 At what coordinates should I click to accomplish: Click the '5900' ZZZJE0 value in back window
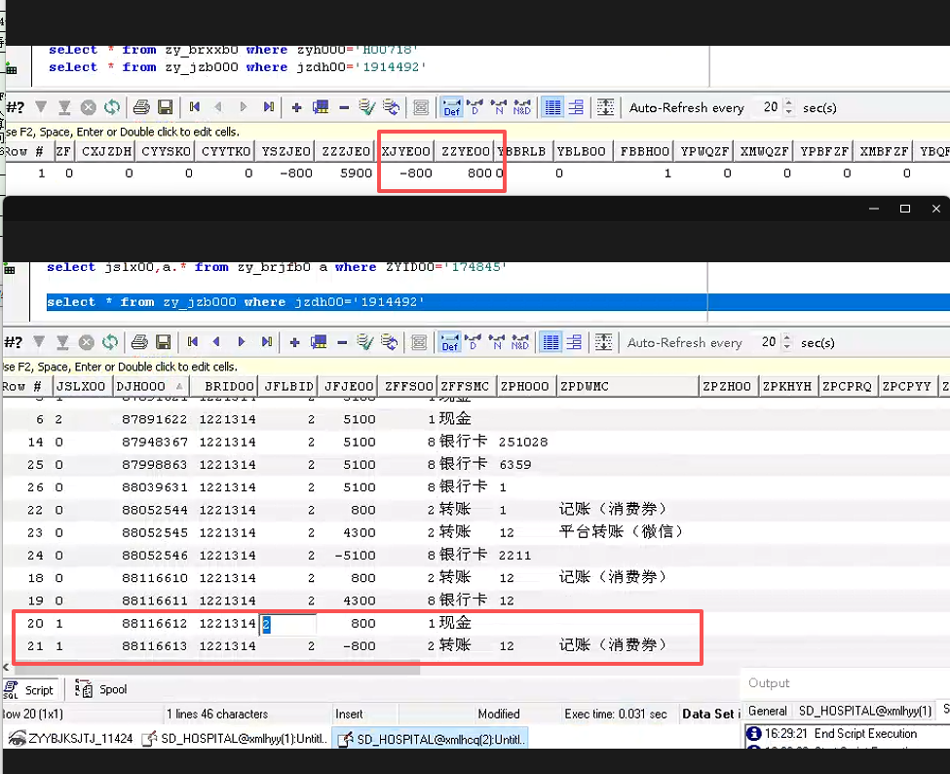click(x=357, y=174)
